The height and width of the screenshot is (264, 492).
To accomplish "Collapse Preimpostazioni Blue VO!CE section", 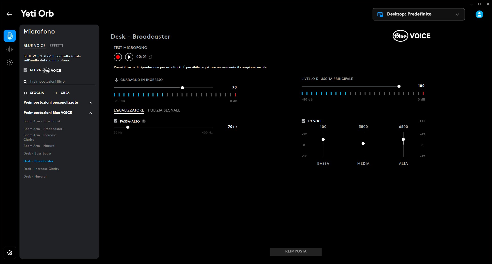I will pyautogui.click(x=90, y=113).
